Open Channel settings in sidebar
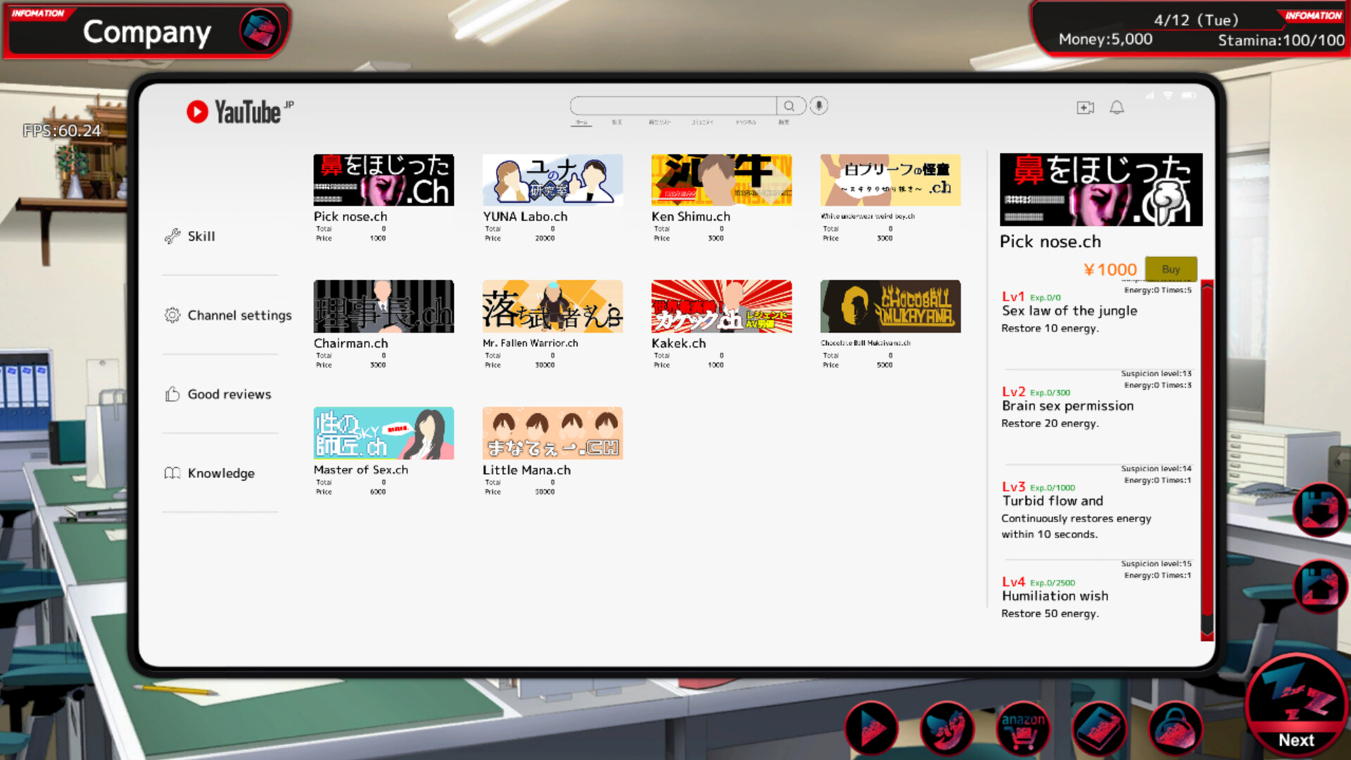Screen dimensions: 1351x760 click(239, 315)
